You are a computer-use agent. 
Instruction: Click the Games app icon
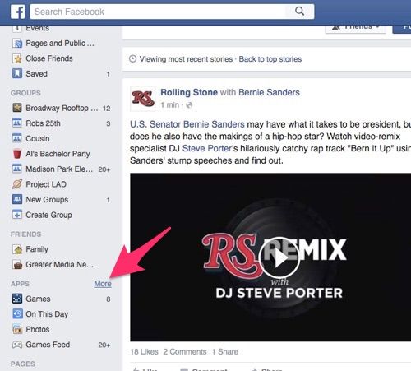pos(17,299)
